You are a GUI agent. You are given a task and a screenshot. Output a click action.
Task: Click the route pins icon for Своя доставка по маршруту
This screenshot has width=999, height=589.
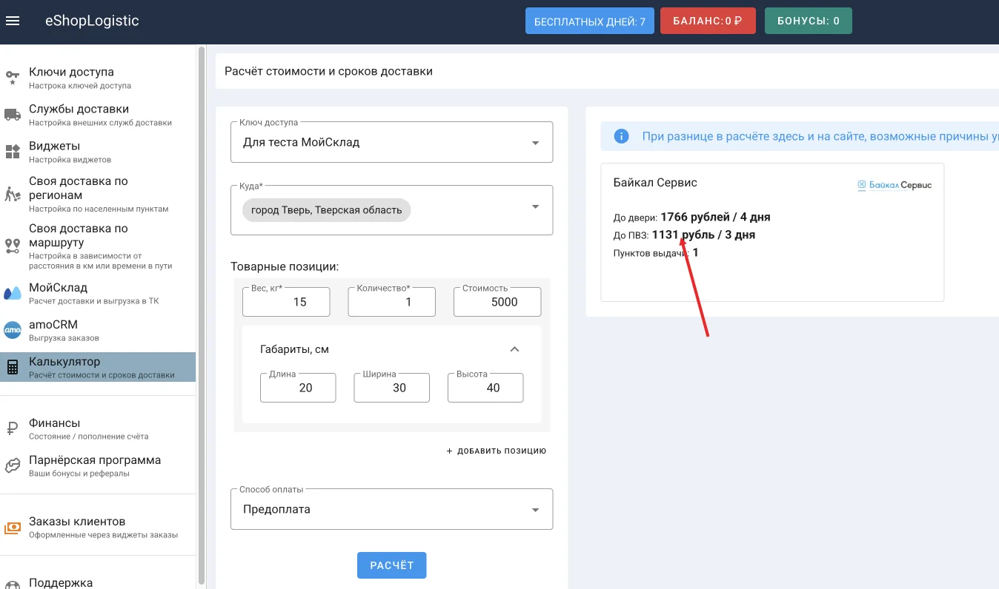click(x=13, y=246)
